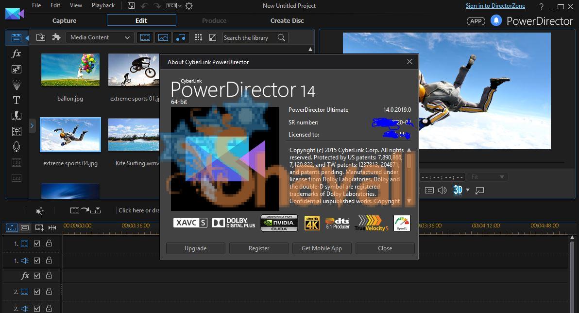This screenshot has height=313, width=579.
Task: Undock the preview window
Action: point(480,191)
